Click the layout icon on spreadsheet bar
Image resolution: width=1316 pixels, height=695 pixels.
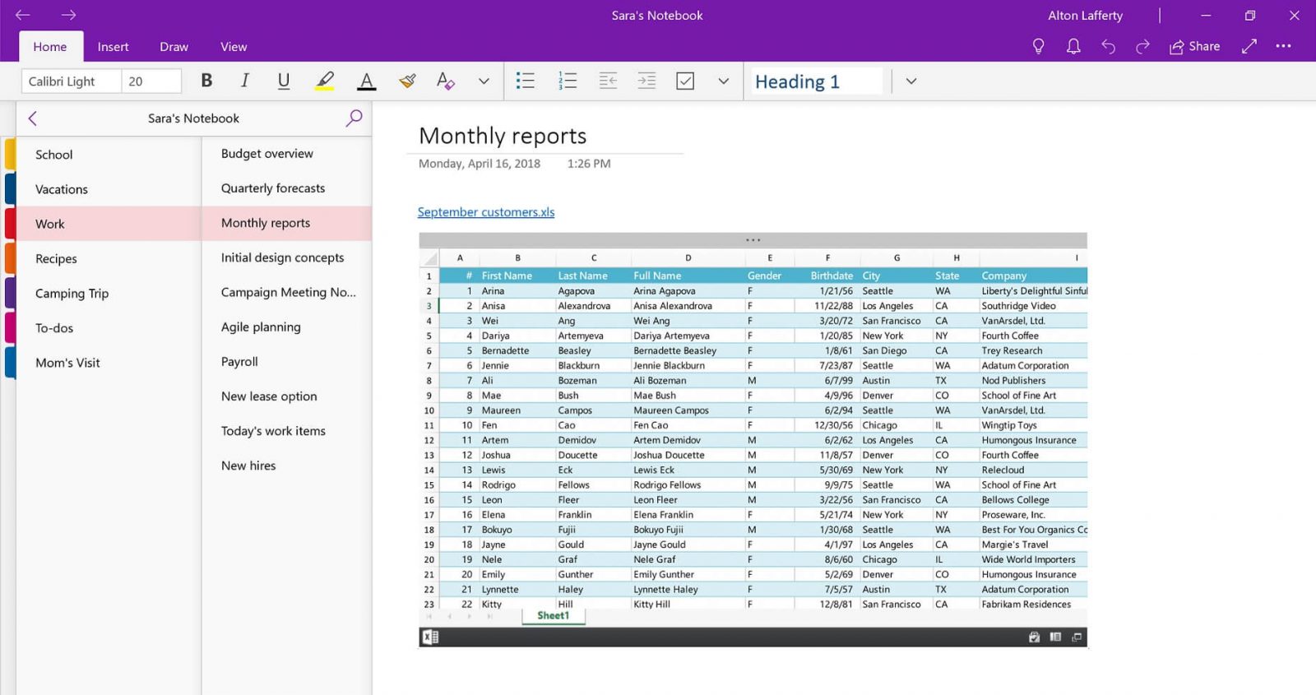(x=1055, y=637)
